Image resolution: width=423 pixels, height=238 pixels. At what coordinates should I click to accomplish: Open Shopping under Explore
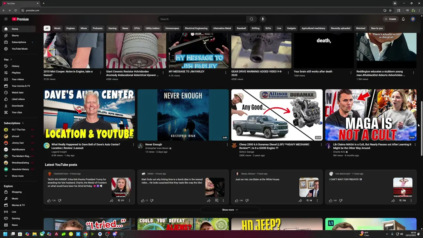pos(18,192)
